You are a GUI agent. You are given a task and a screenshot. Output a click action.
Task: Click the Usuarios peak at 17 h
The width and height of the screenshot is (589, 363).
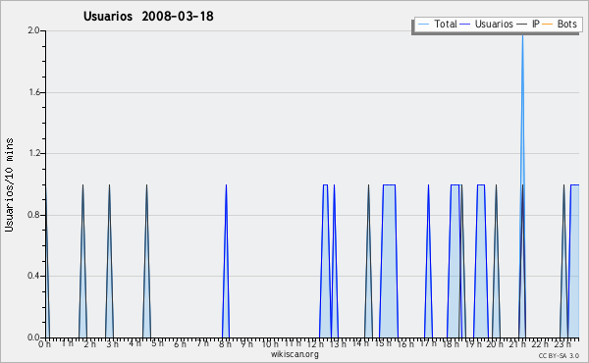pos(428,261)
